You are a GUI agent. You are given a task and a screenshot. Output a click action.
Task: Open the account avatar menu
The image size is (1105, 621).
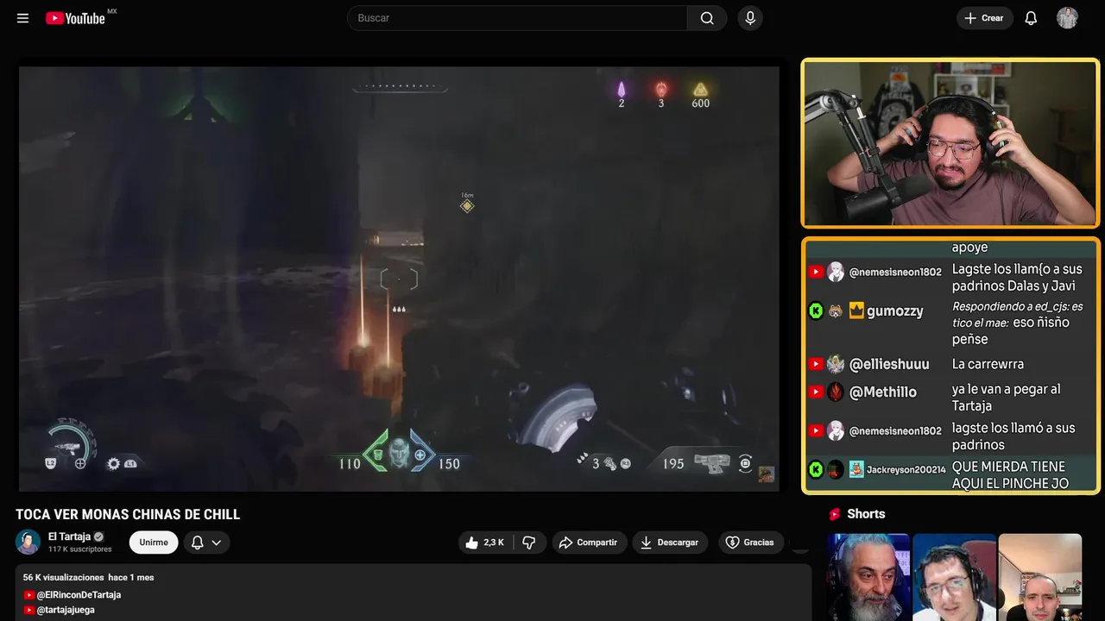click(1067, 18)
